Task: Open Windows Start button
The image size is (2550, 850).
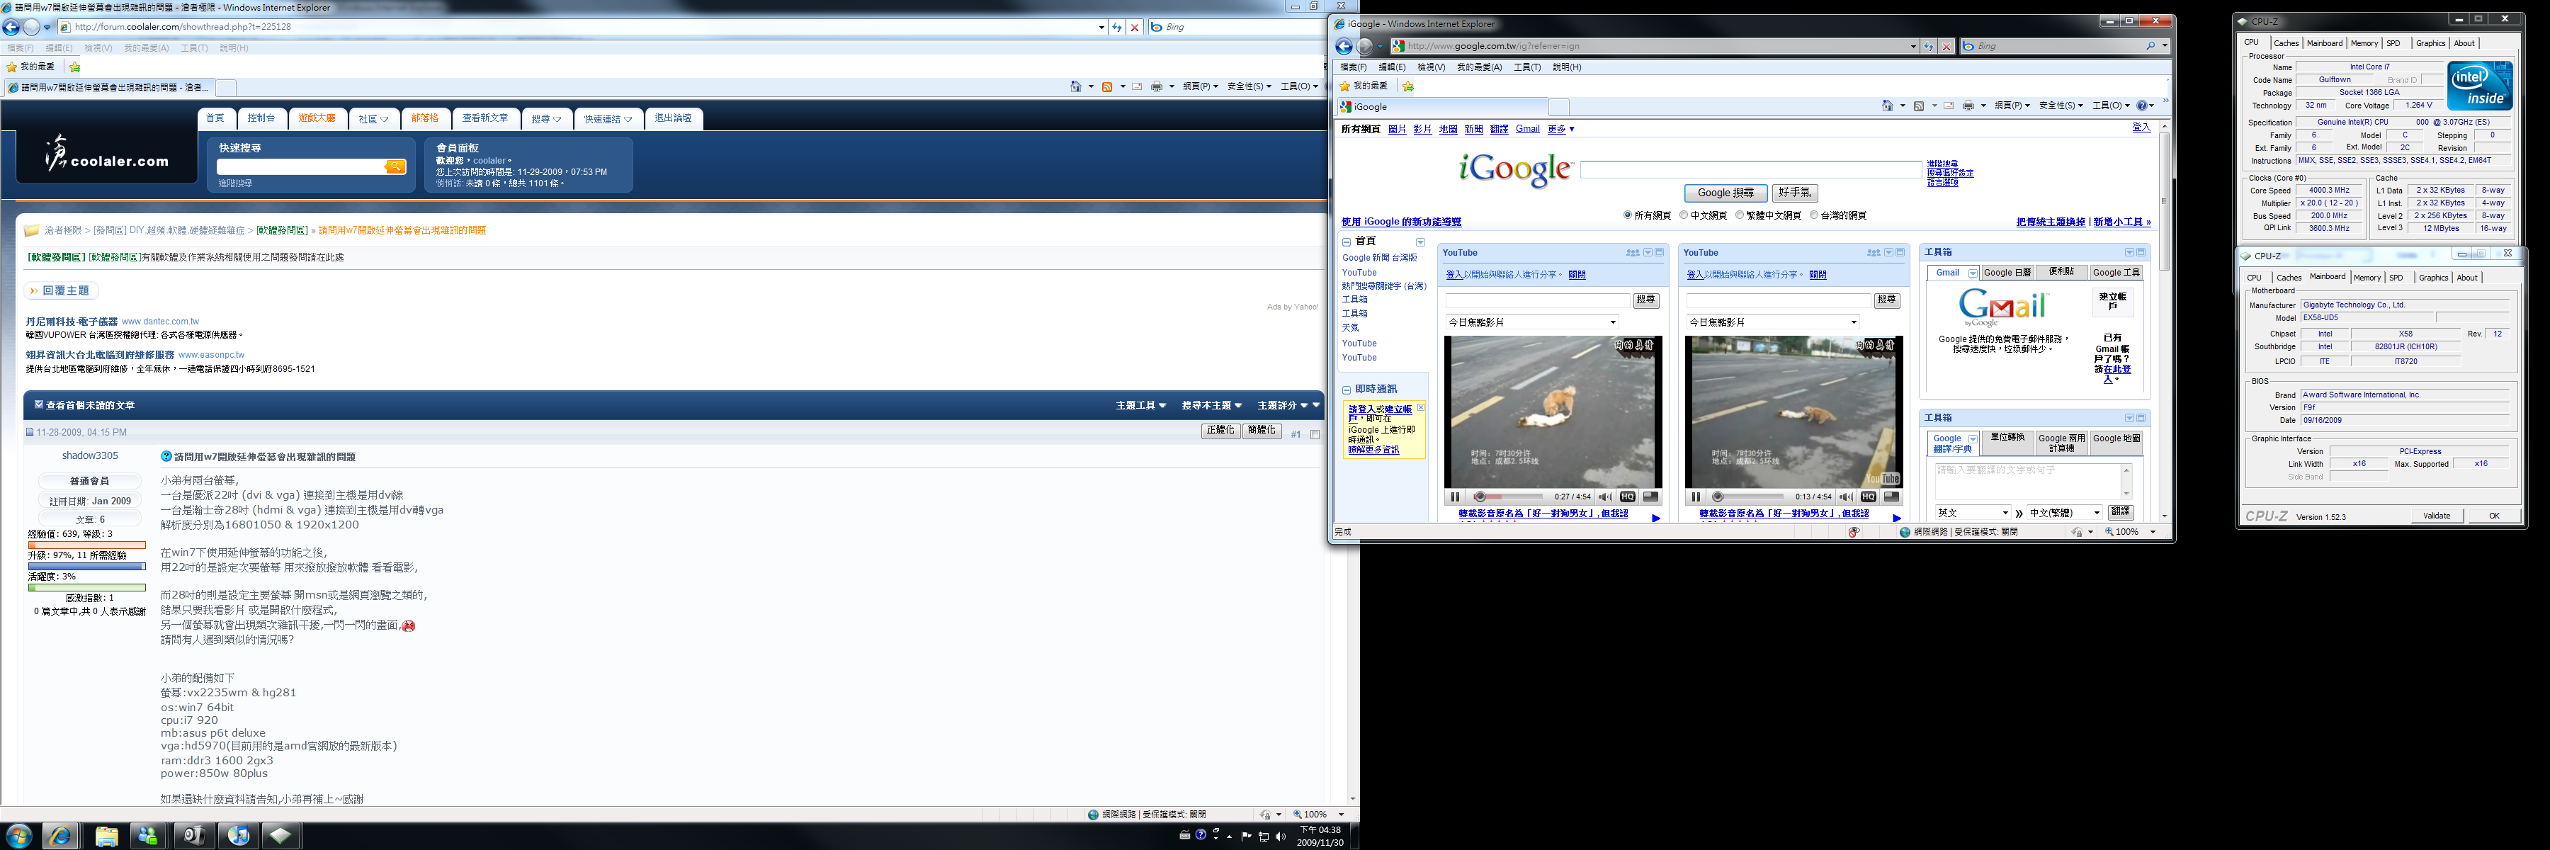Action: click(x=19, y=836)
